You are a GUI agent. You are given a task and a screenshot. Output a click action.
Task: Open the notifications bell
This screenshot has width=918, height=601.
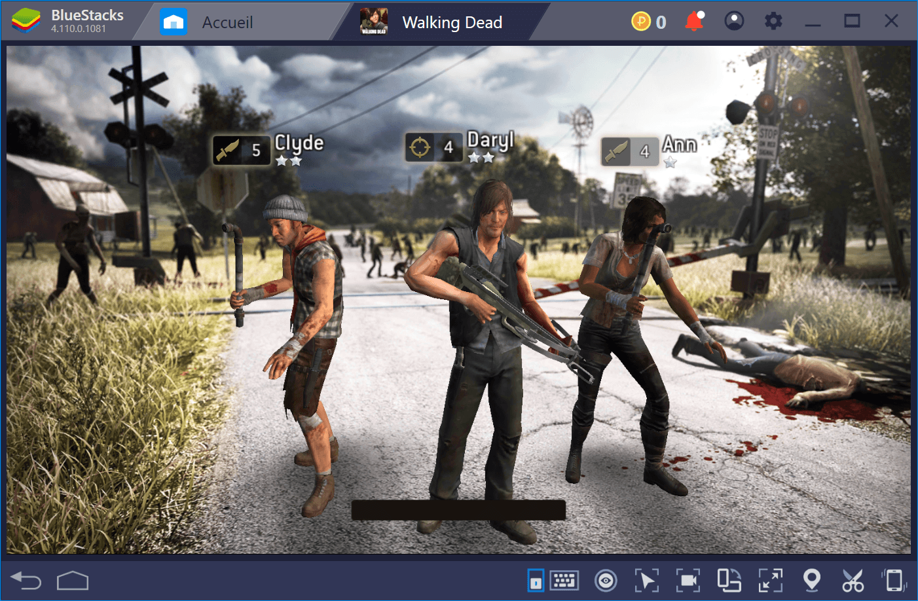pyautogui.click(x=694, y=22)
